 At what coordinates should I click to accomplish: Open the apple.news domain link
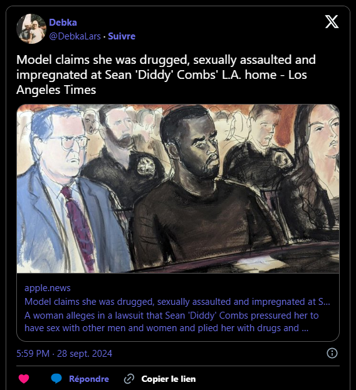tap(48, 288)
